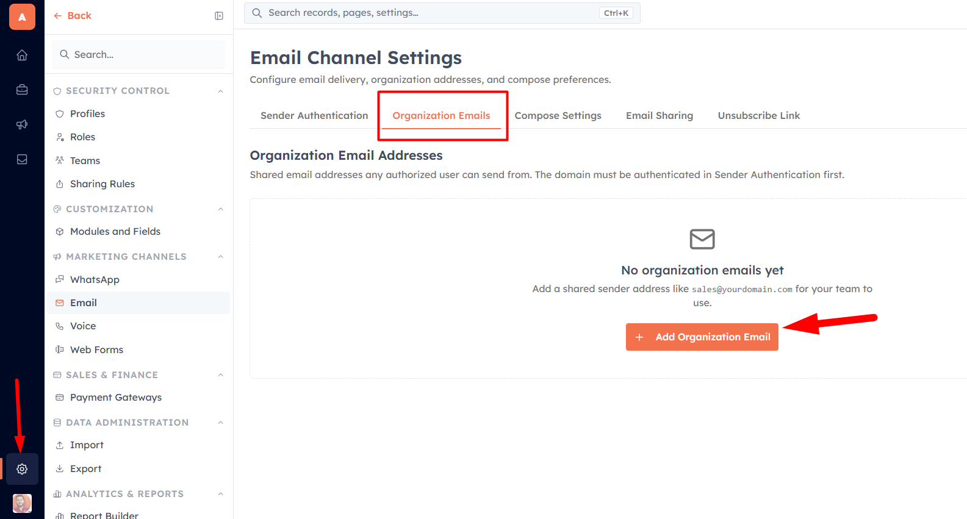This screenshot has height=519, width=967.
Task: Click the Web Forms icon
Action: 60,349
